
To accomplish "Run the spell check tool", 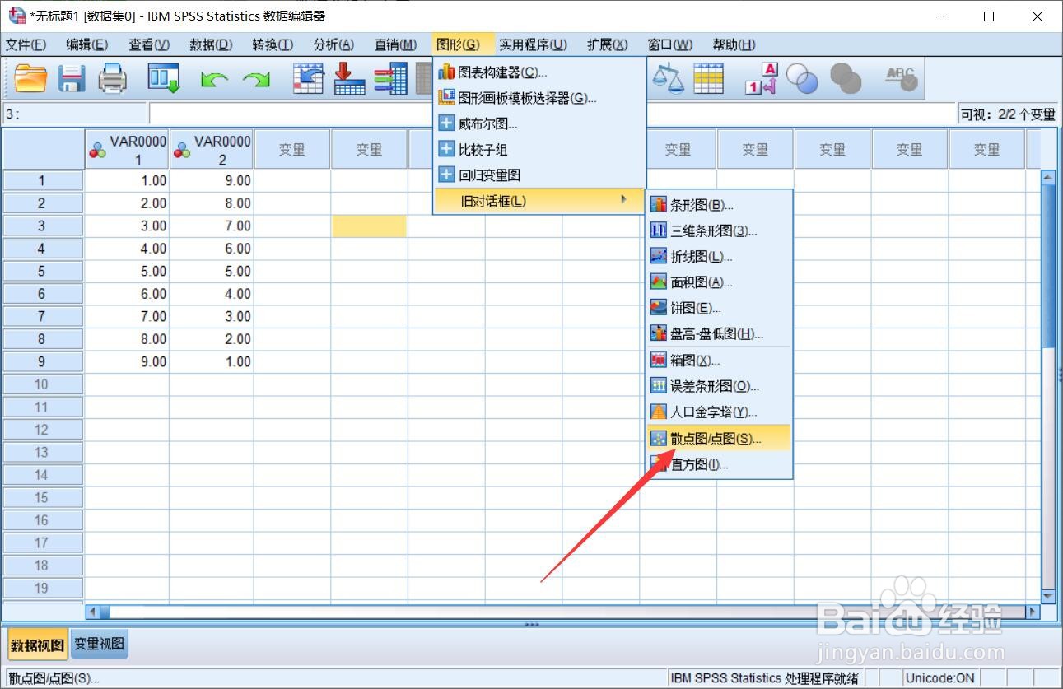I will tap(900, 78).
